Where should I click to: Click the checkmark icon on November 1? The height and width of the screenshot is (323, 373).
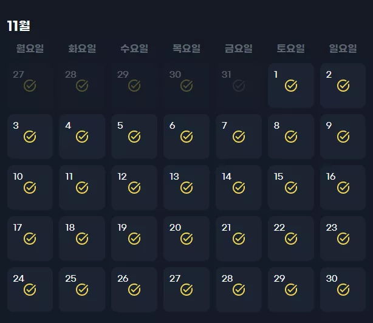pyautogui.click(x=291, y=86)
